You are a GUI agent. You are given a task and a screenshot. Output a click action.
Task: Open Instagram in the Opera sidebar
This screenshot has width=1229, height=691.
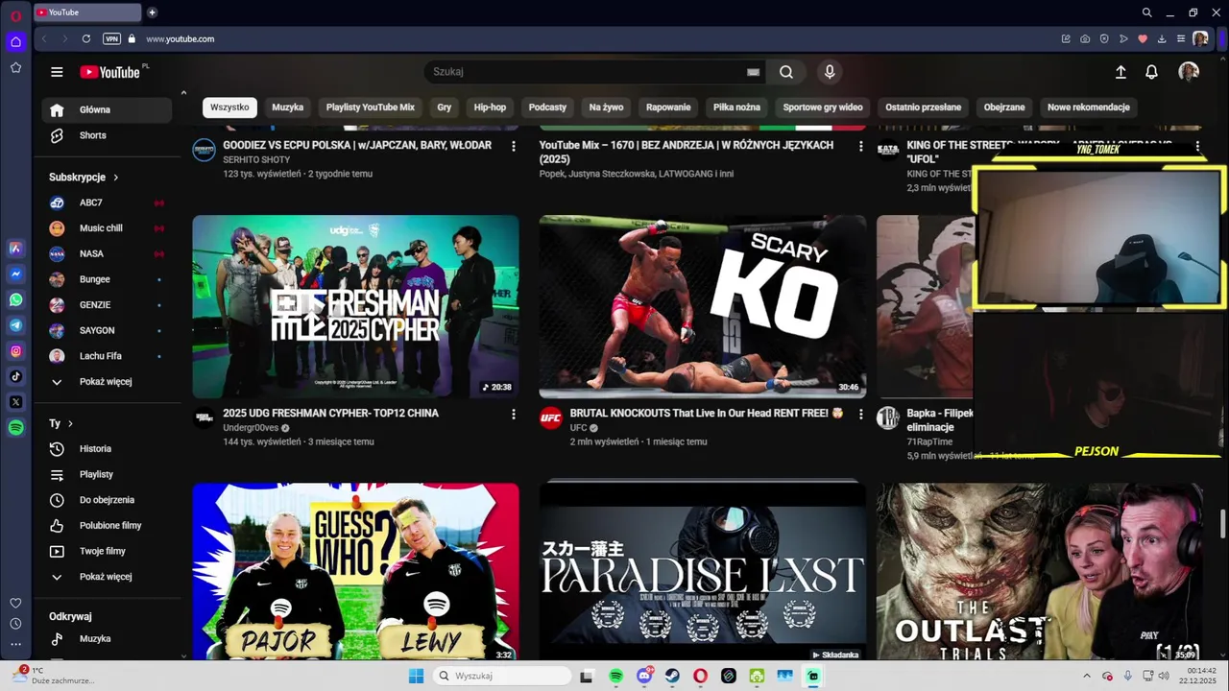15,351
